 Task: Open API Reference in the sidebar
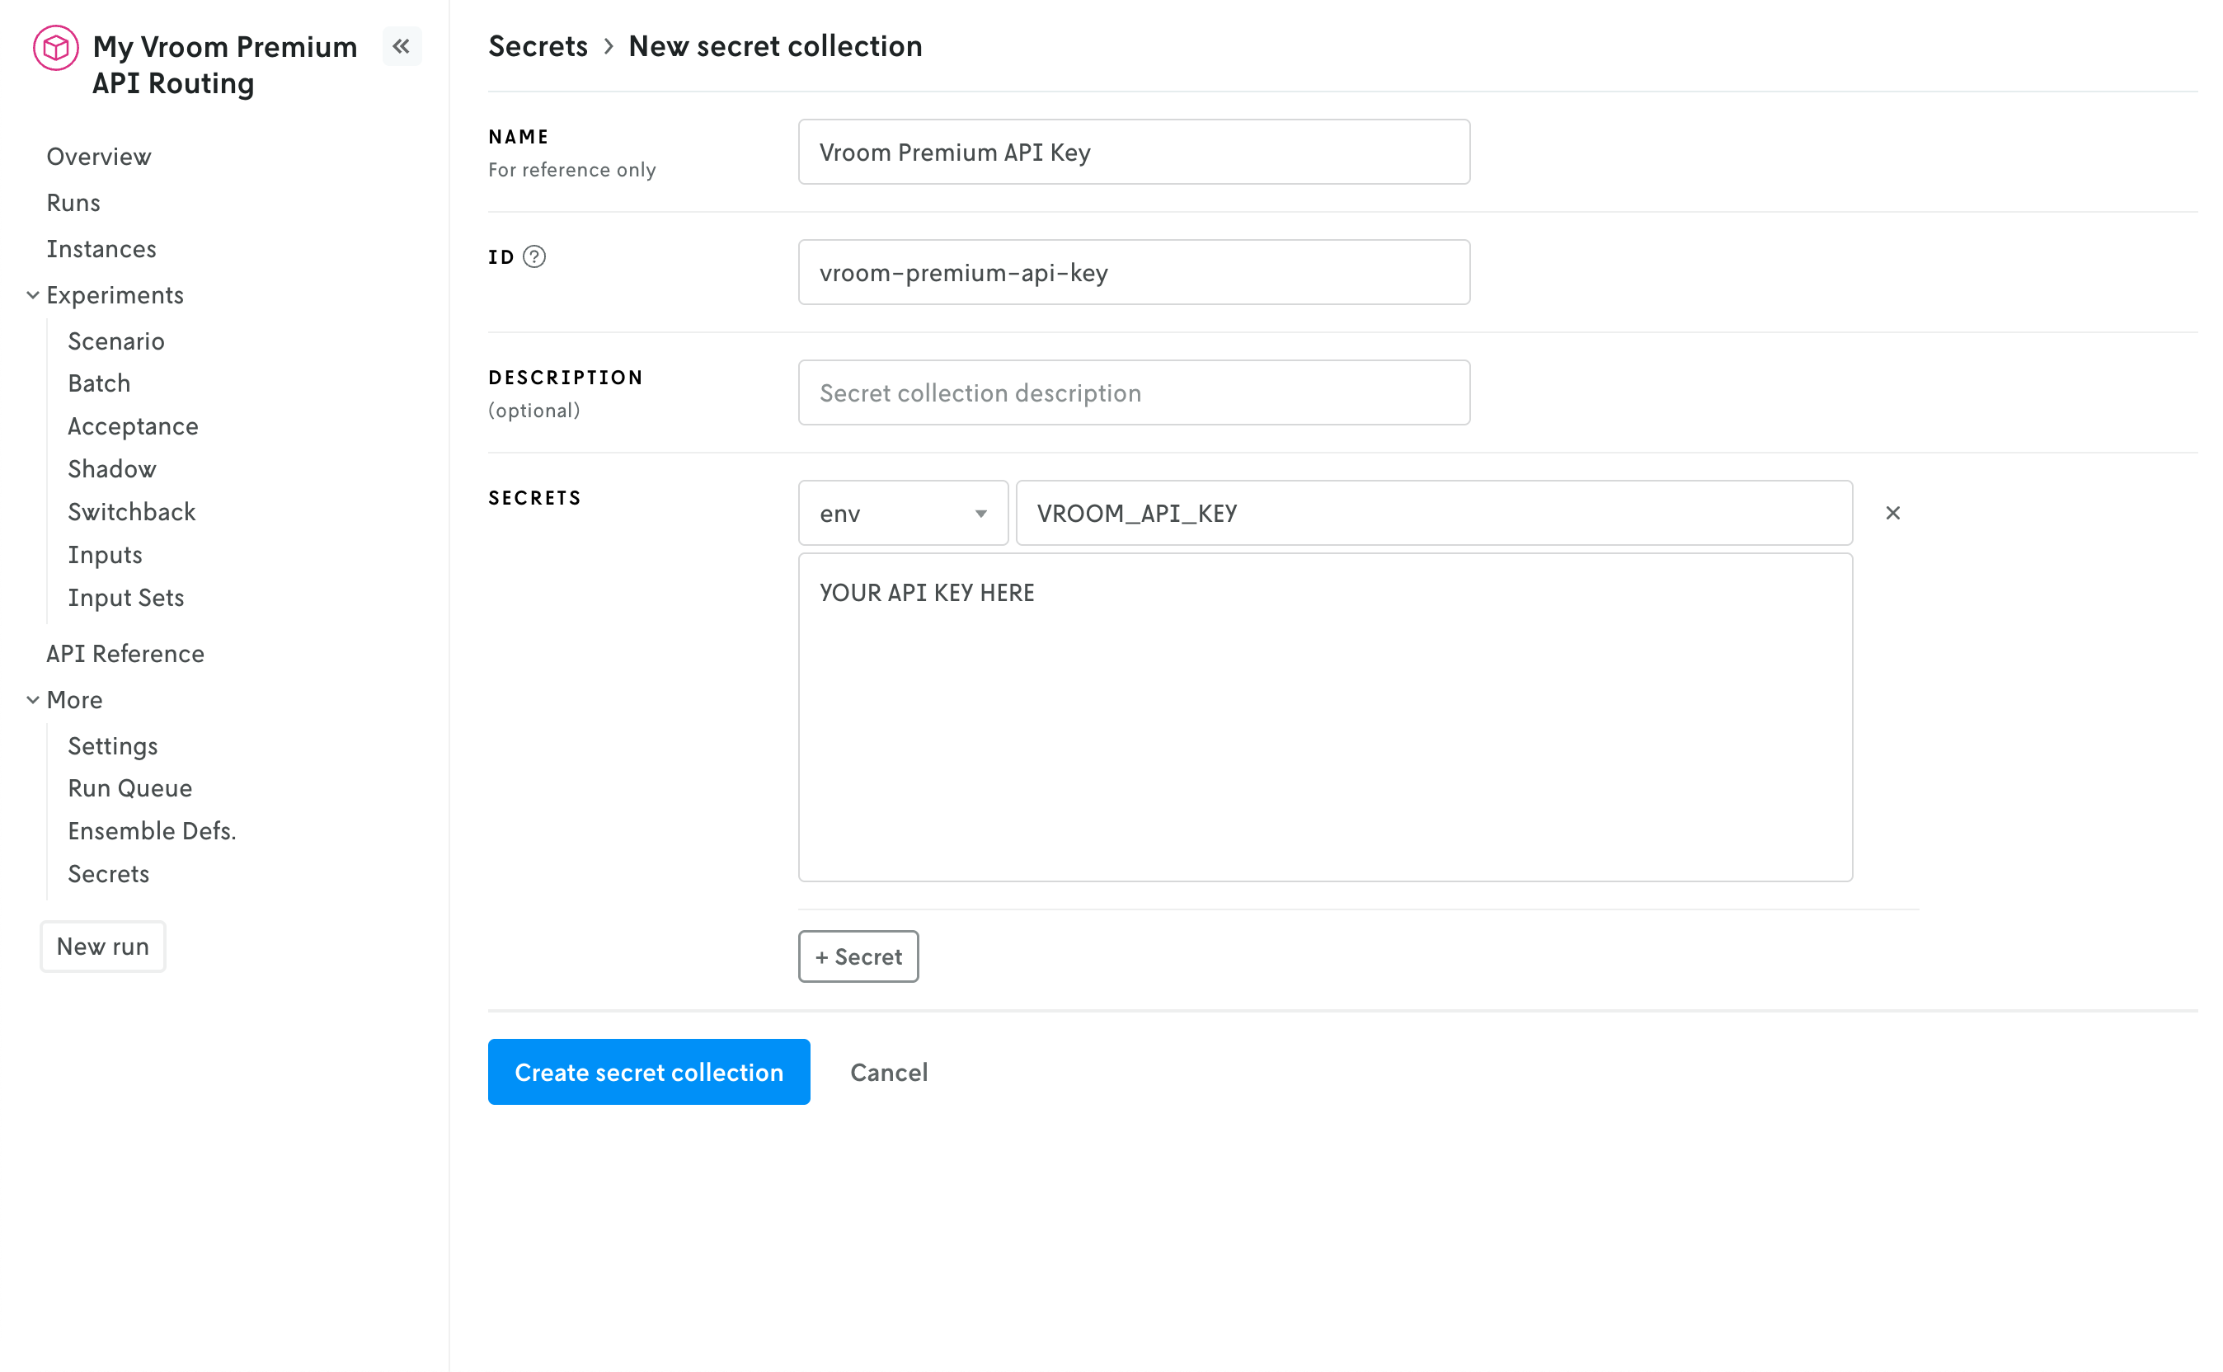click(x=125, y=653)
